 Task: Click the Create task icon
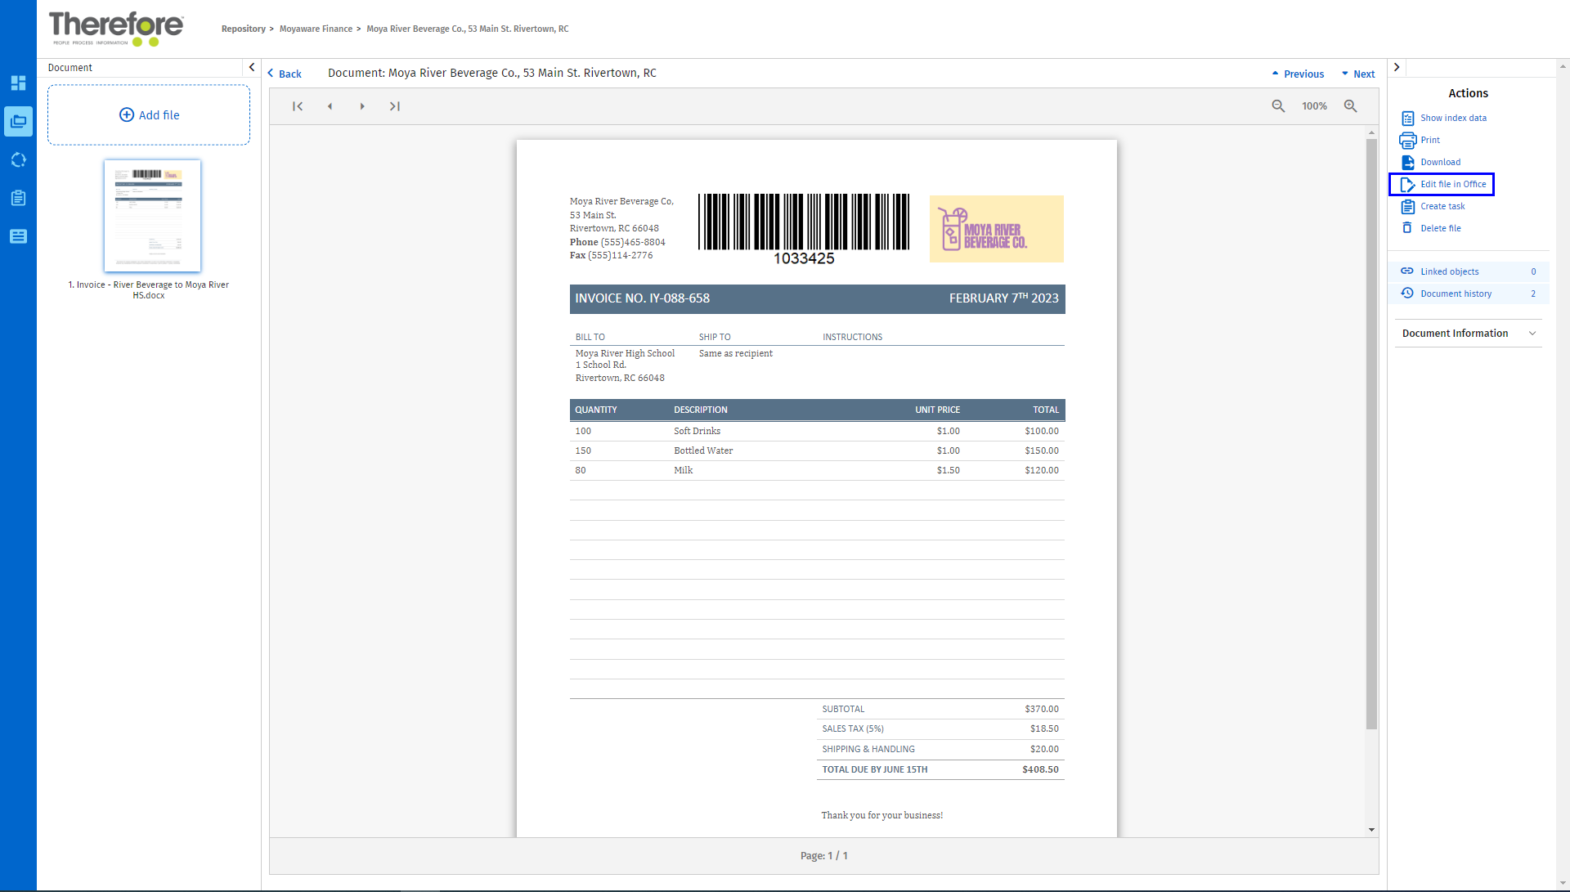click(1407, 206)
